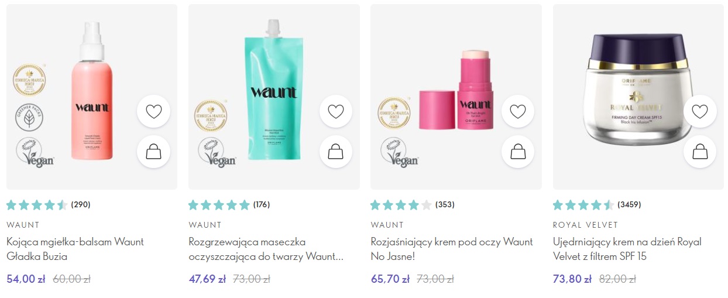Add Royal Velvet cream to shopping bag
Image resolution: width=728 pixels, height=298 pixels.
700,152
